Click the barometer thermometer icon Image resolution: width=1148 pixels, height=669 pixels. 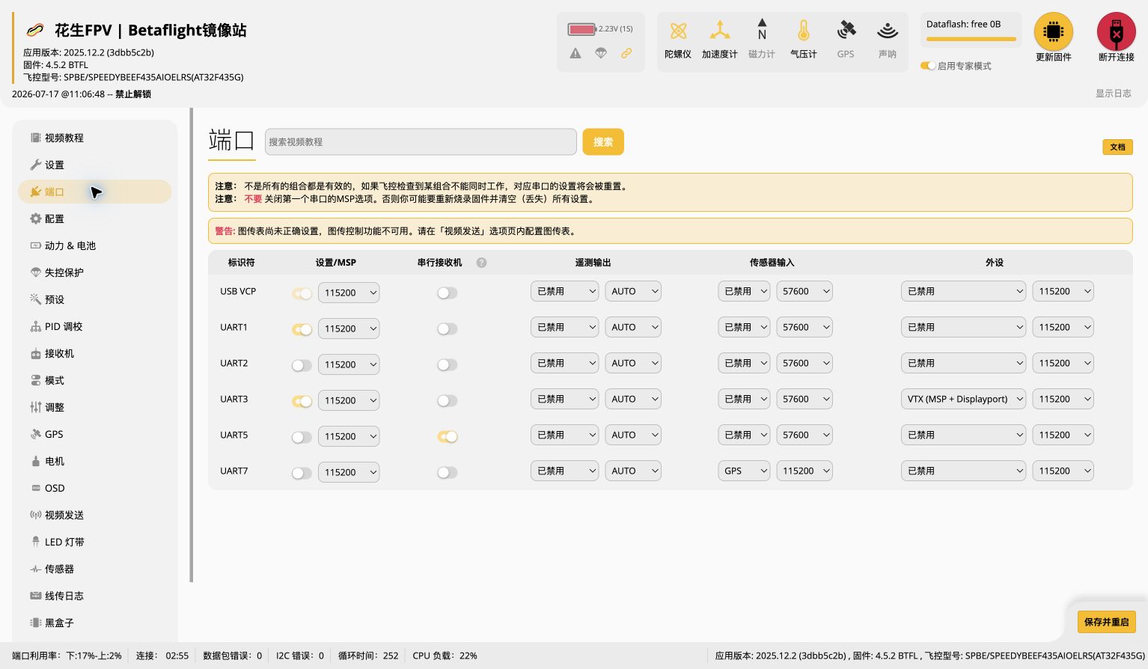point(803,31)
